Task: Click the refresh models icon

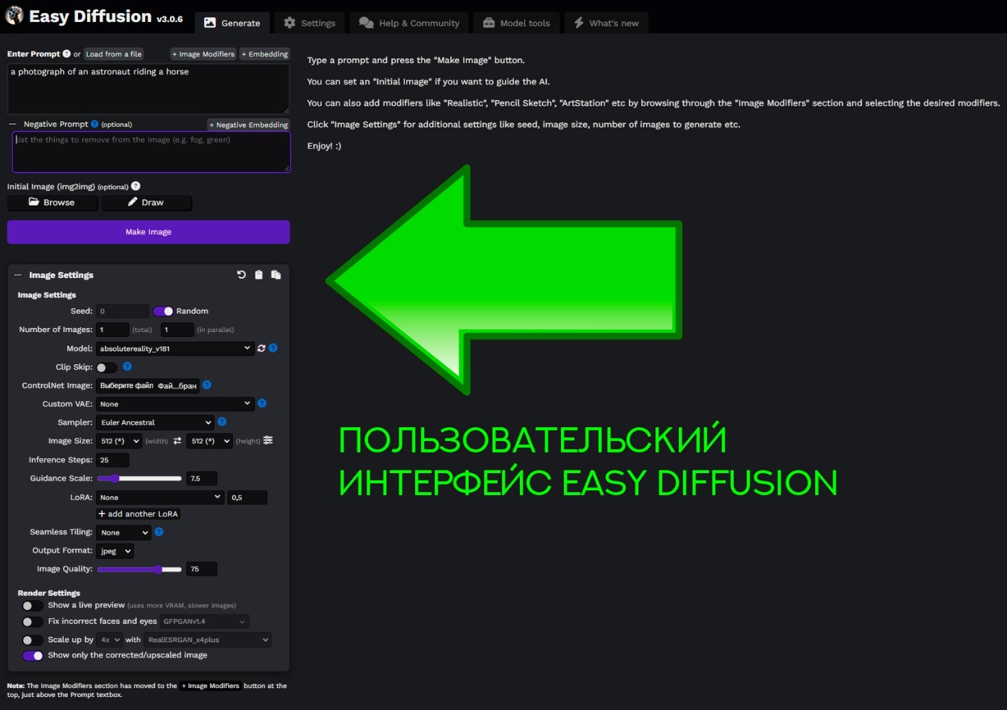Action: [x=261, y=348]
